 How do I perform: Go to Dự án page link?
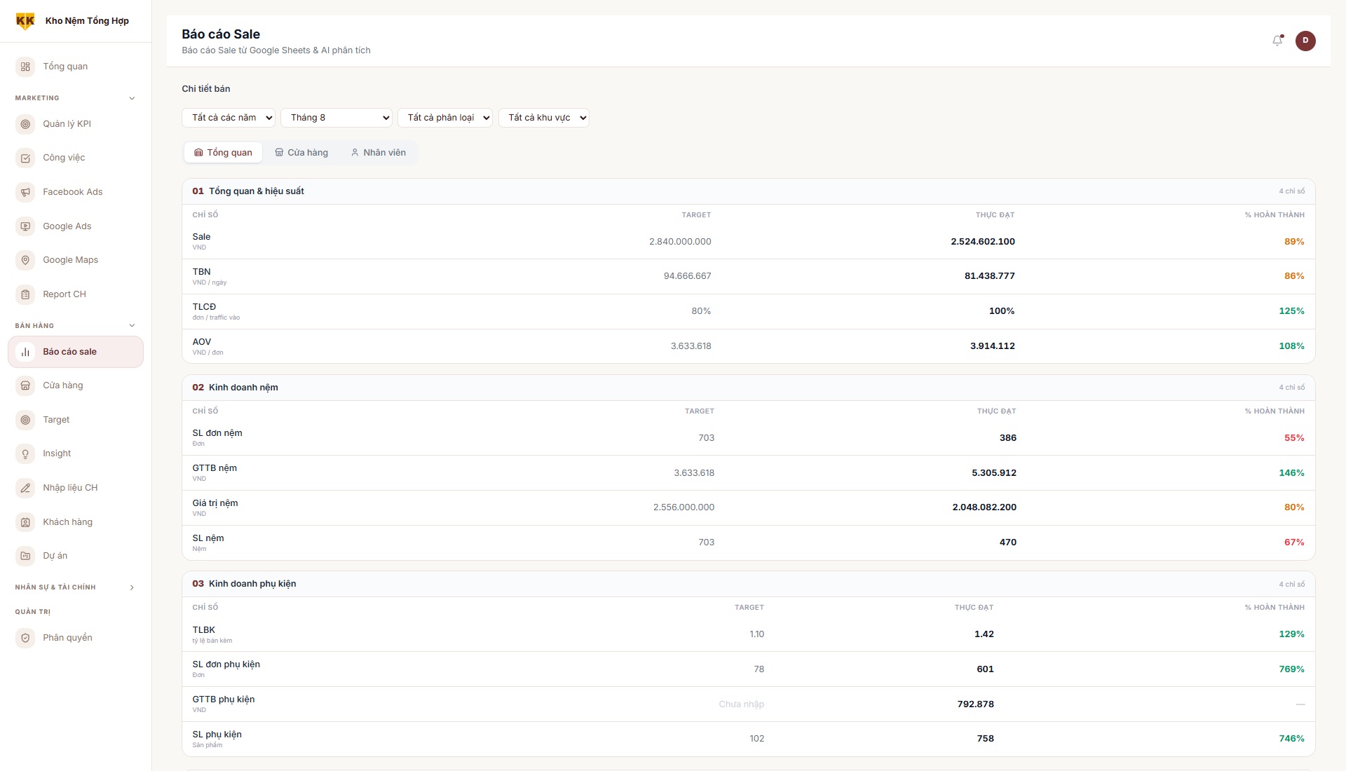76,556
